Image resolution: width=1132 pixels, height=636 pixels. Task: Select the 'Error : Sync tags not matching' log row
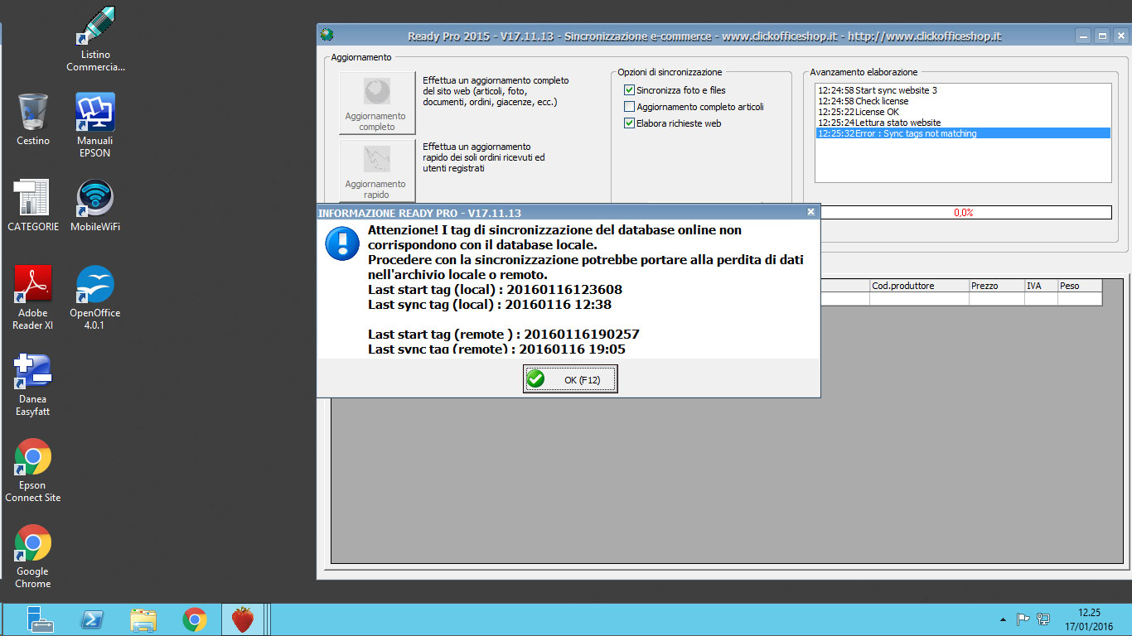[x=963, y=133]
